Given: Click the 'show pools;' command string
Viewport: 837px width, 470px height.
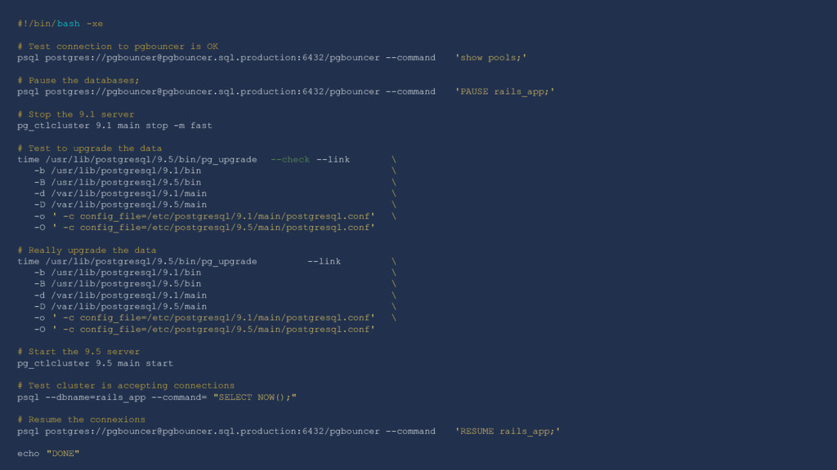Looking at the screenshot, I should (x=490, y=58).
